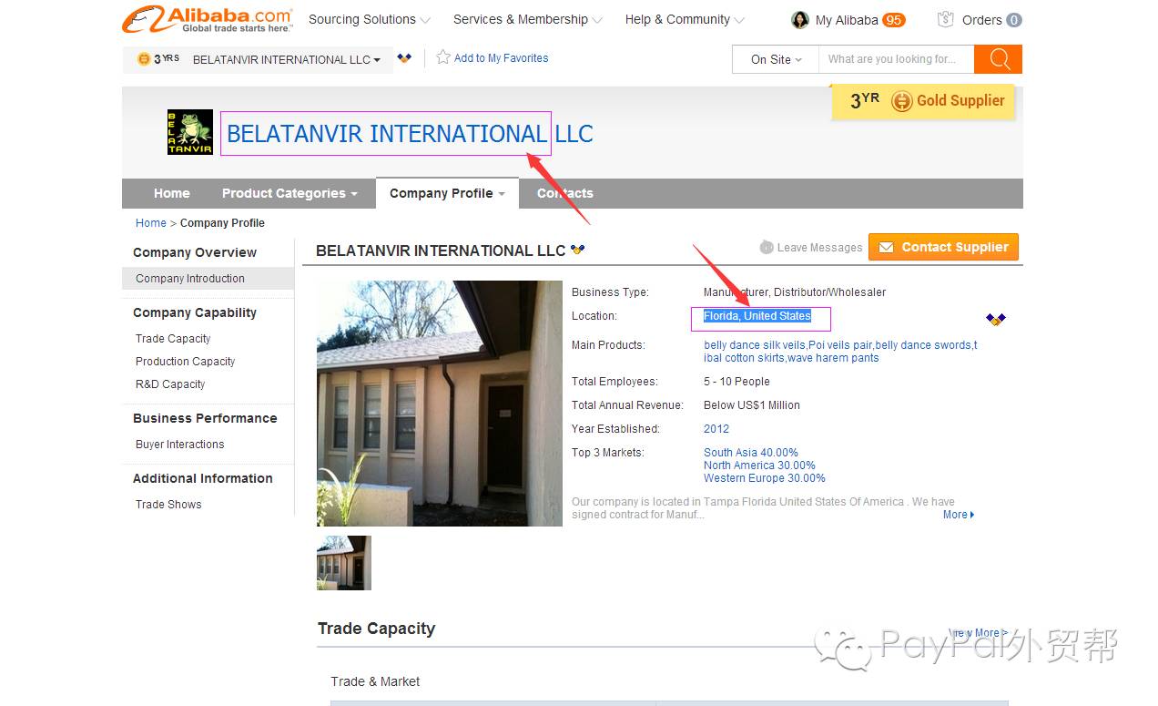Screen dimensions: 1158x706
Task: Open the More description link
Action: click(x=959, y=515)
